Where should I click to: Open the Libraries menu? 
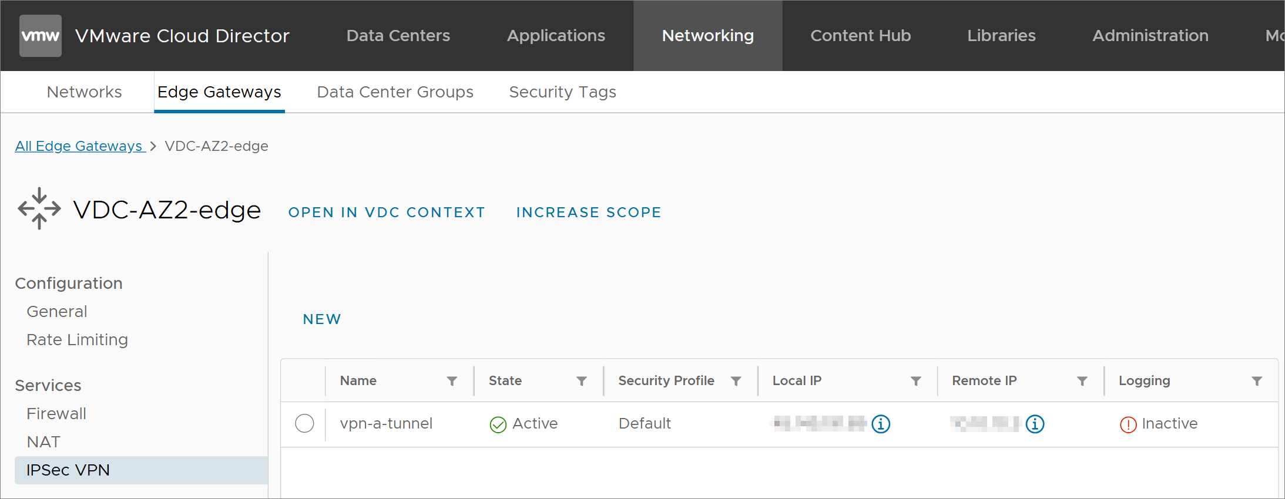1001,36
